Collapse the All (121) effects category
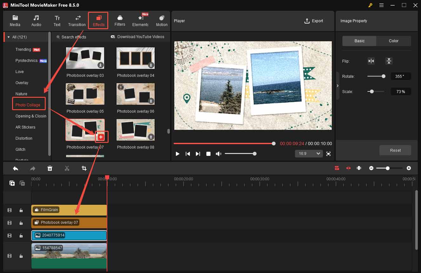 point(8,37)
